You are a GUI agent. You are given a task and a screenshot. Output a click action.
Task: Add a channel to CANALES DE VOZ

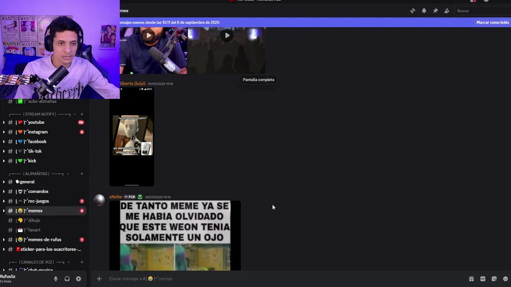tap(82, 262)
